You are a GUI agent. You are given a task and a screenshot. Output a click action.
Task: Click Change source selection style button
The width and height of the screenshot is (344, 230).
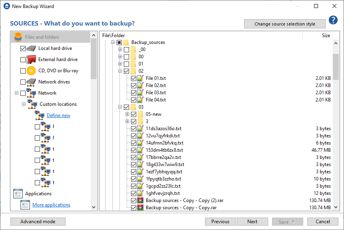tap(284, 24)
